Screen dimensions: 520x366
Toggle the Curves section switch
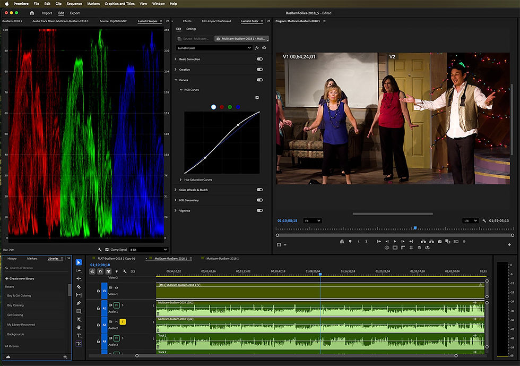point(259,80)
